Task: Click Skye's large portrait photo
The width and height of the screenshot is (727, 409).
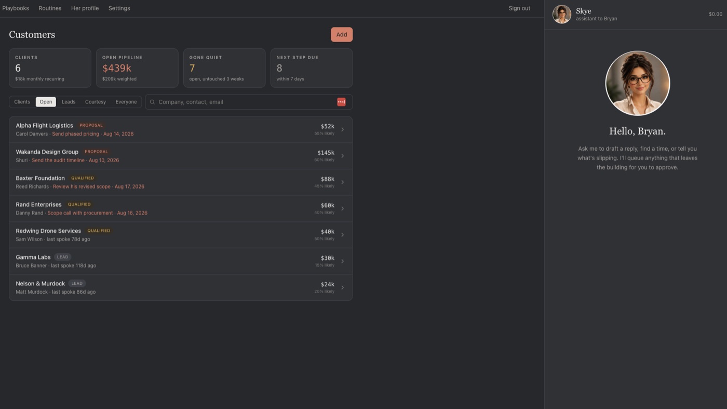Action: coord(638,83)
